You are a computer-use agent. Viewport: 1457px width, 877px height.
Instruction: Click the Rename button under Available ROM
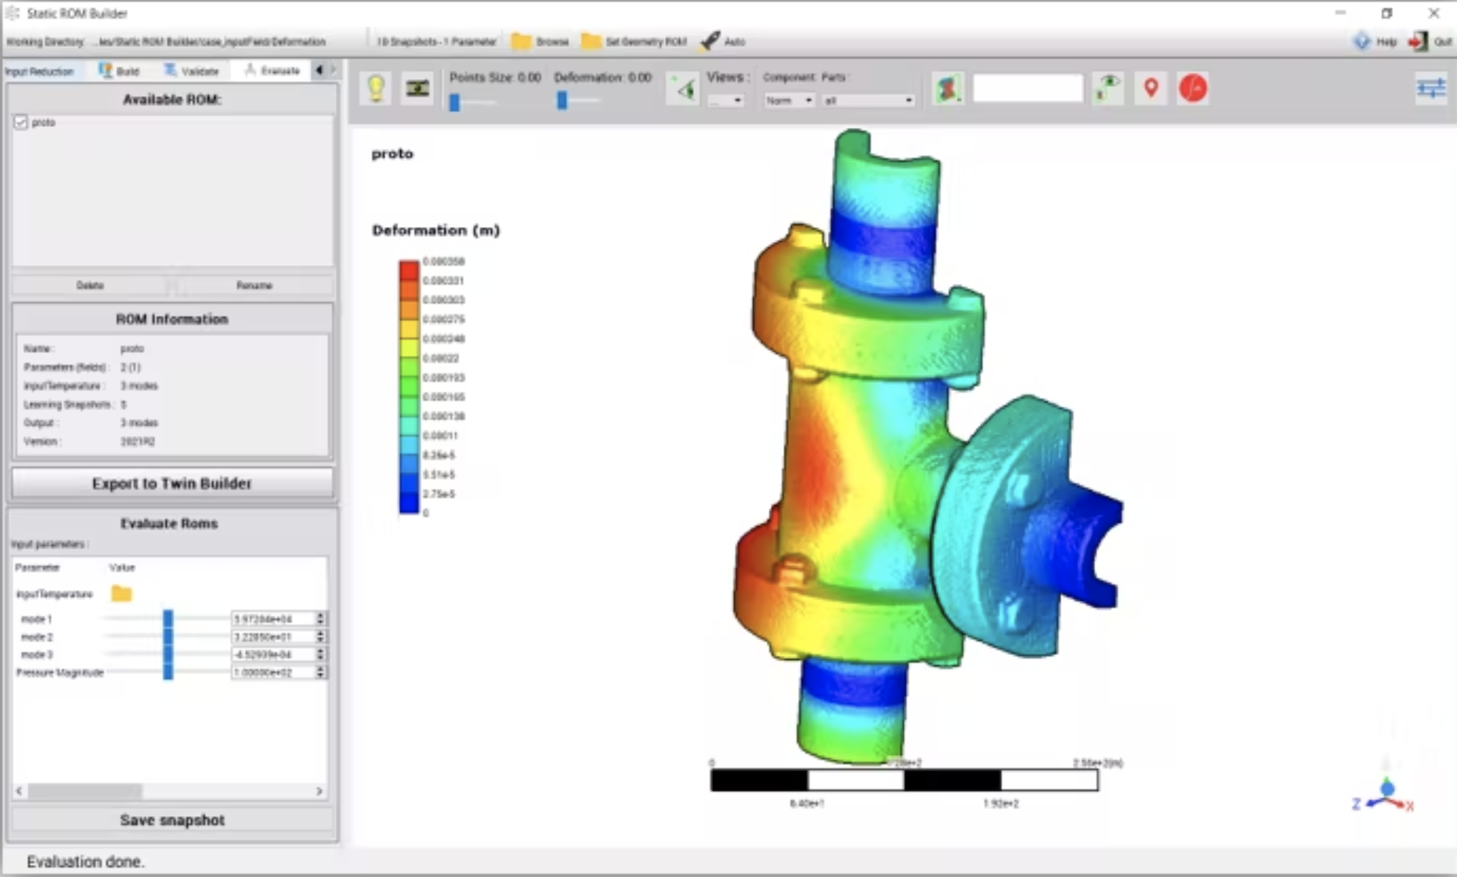pos(254,285)
